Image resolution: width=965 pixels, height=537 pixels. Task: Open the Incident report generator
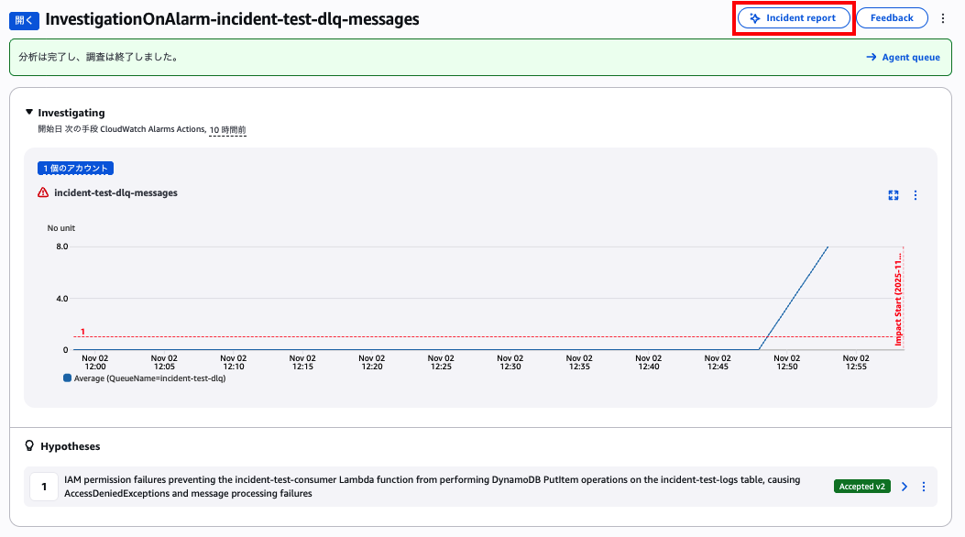[794, 17]
